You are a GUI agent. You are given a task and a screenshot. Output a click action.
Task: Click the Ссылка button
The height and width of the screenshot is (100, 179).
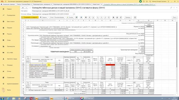[70, 17]
